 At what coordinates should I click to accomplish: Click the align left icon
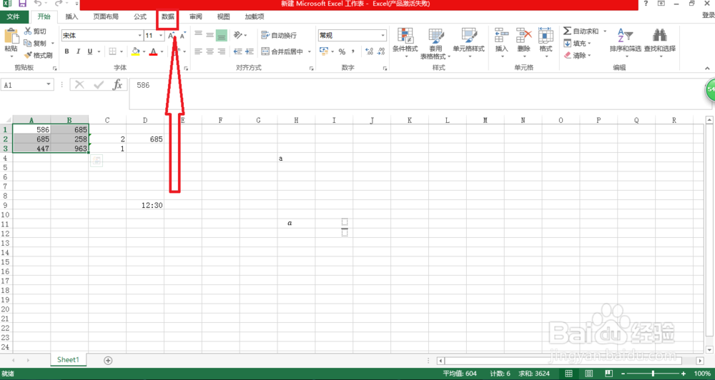pyautogui.click(x=198, y=51)
